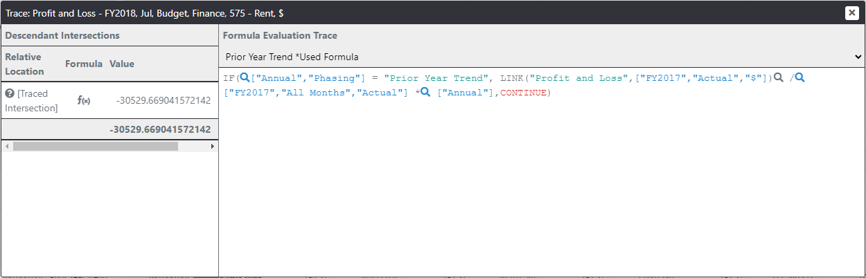866x278 pixels.
Task: Click the "Prior Year Trend" string in formula
Action: [x=436, y=78]
